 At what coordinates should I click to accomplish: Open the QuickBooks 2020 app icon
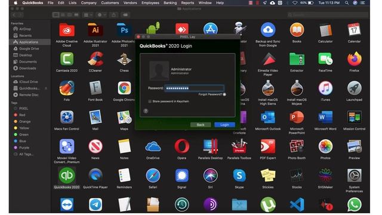coord(67,176)
